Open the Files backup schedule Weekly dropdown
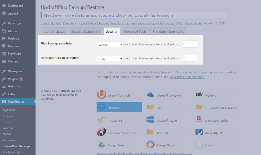This screenshot has width=261, height=155. click(x=110, y=44)
